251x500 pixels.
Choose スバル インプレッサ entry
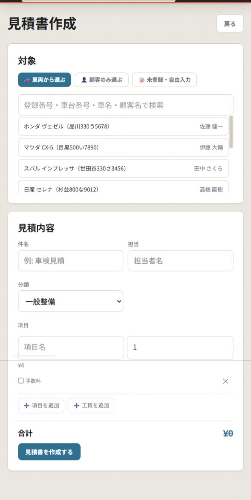(x=123, y=168)
